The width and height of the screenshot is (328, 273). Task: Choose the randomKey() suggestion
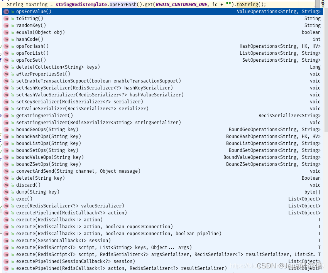tap(162, 25)
